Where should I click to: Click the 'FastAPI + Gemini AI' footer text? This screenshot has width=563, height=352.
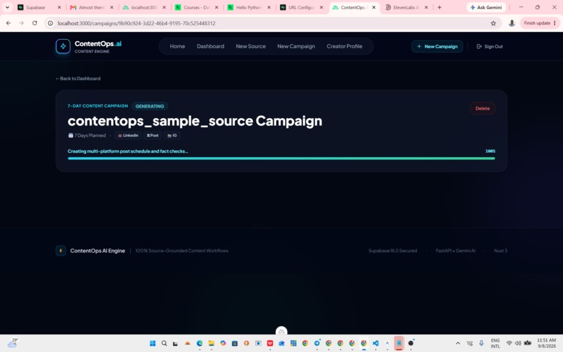[x=455, y=251]
